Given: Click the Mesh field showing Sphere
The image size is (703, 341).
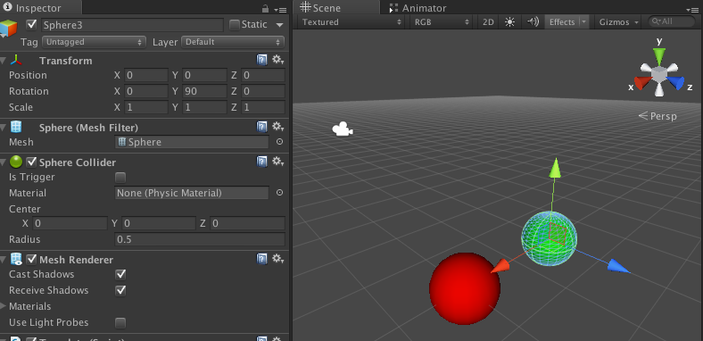Looking at the screenshot, I should (192, 142).
